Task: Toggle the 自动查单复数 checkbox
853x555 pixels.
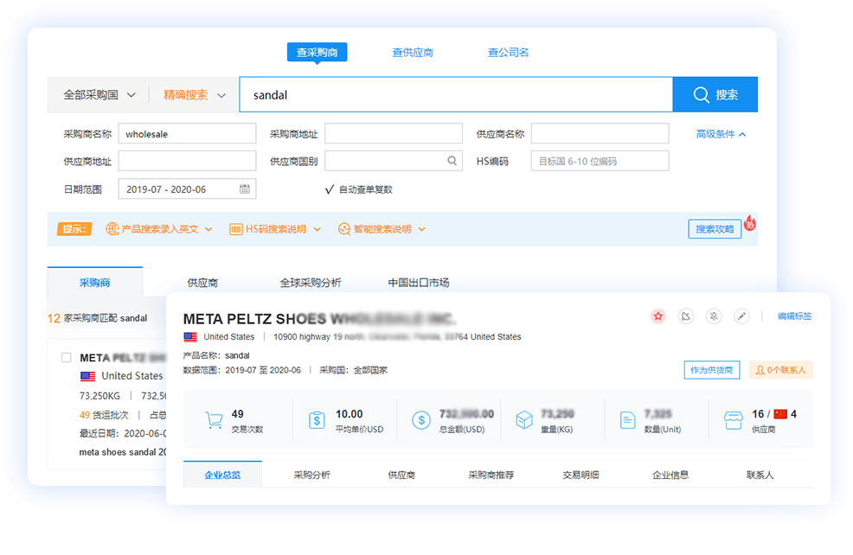Action: 329,189
